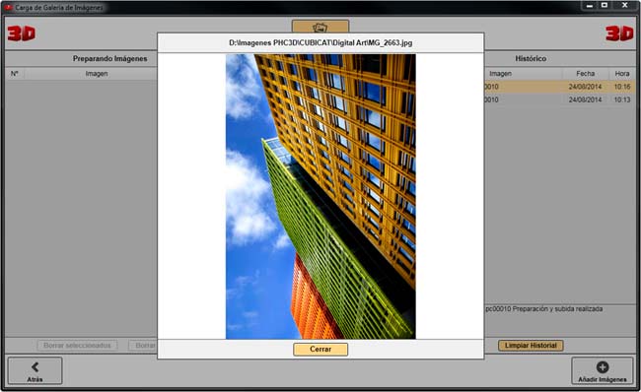This screenshot has width=641, height=392.
Task: Click the Histórico panel heading
Action: tap(531, 58)
